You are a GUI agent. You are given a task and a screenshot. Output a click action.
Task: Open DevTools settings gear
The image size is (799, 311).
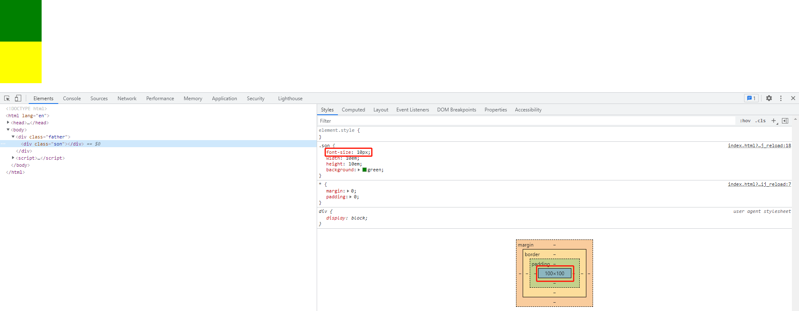point(769,98)
